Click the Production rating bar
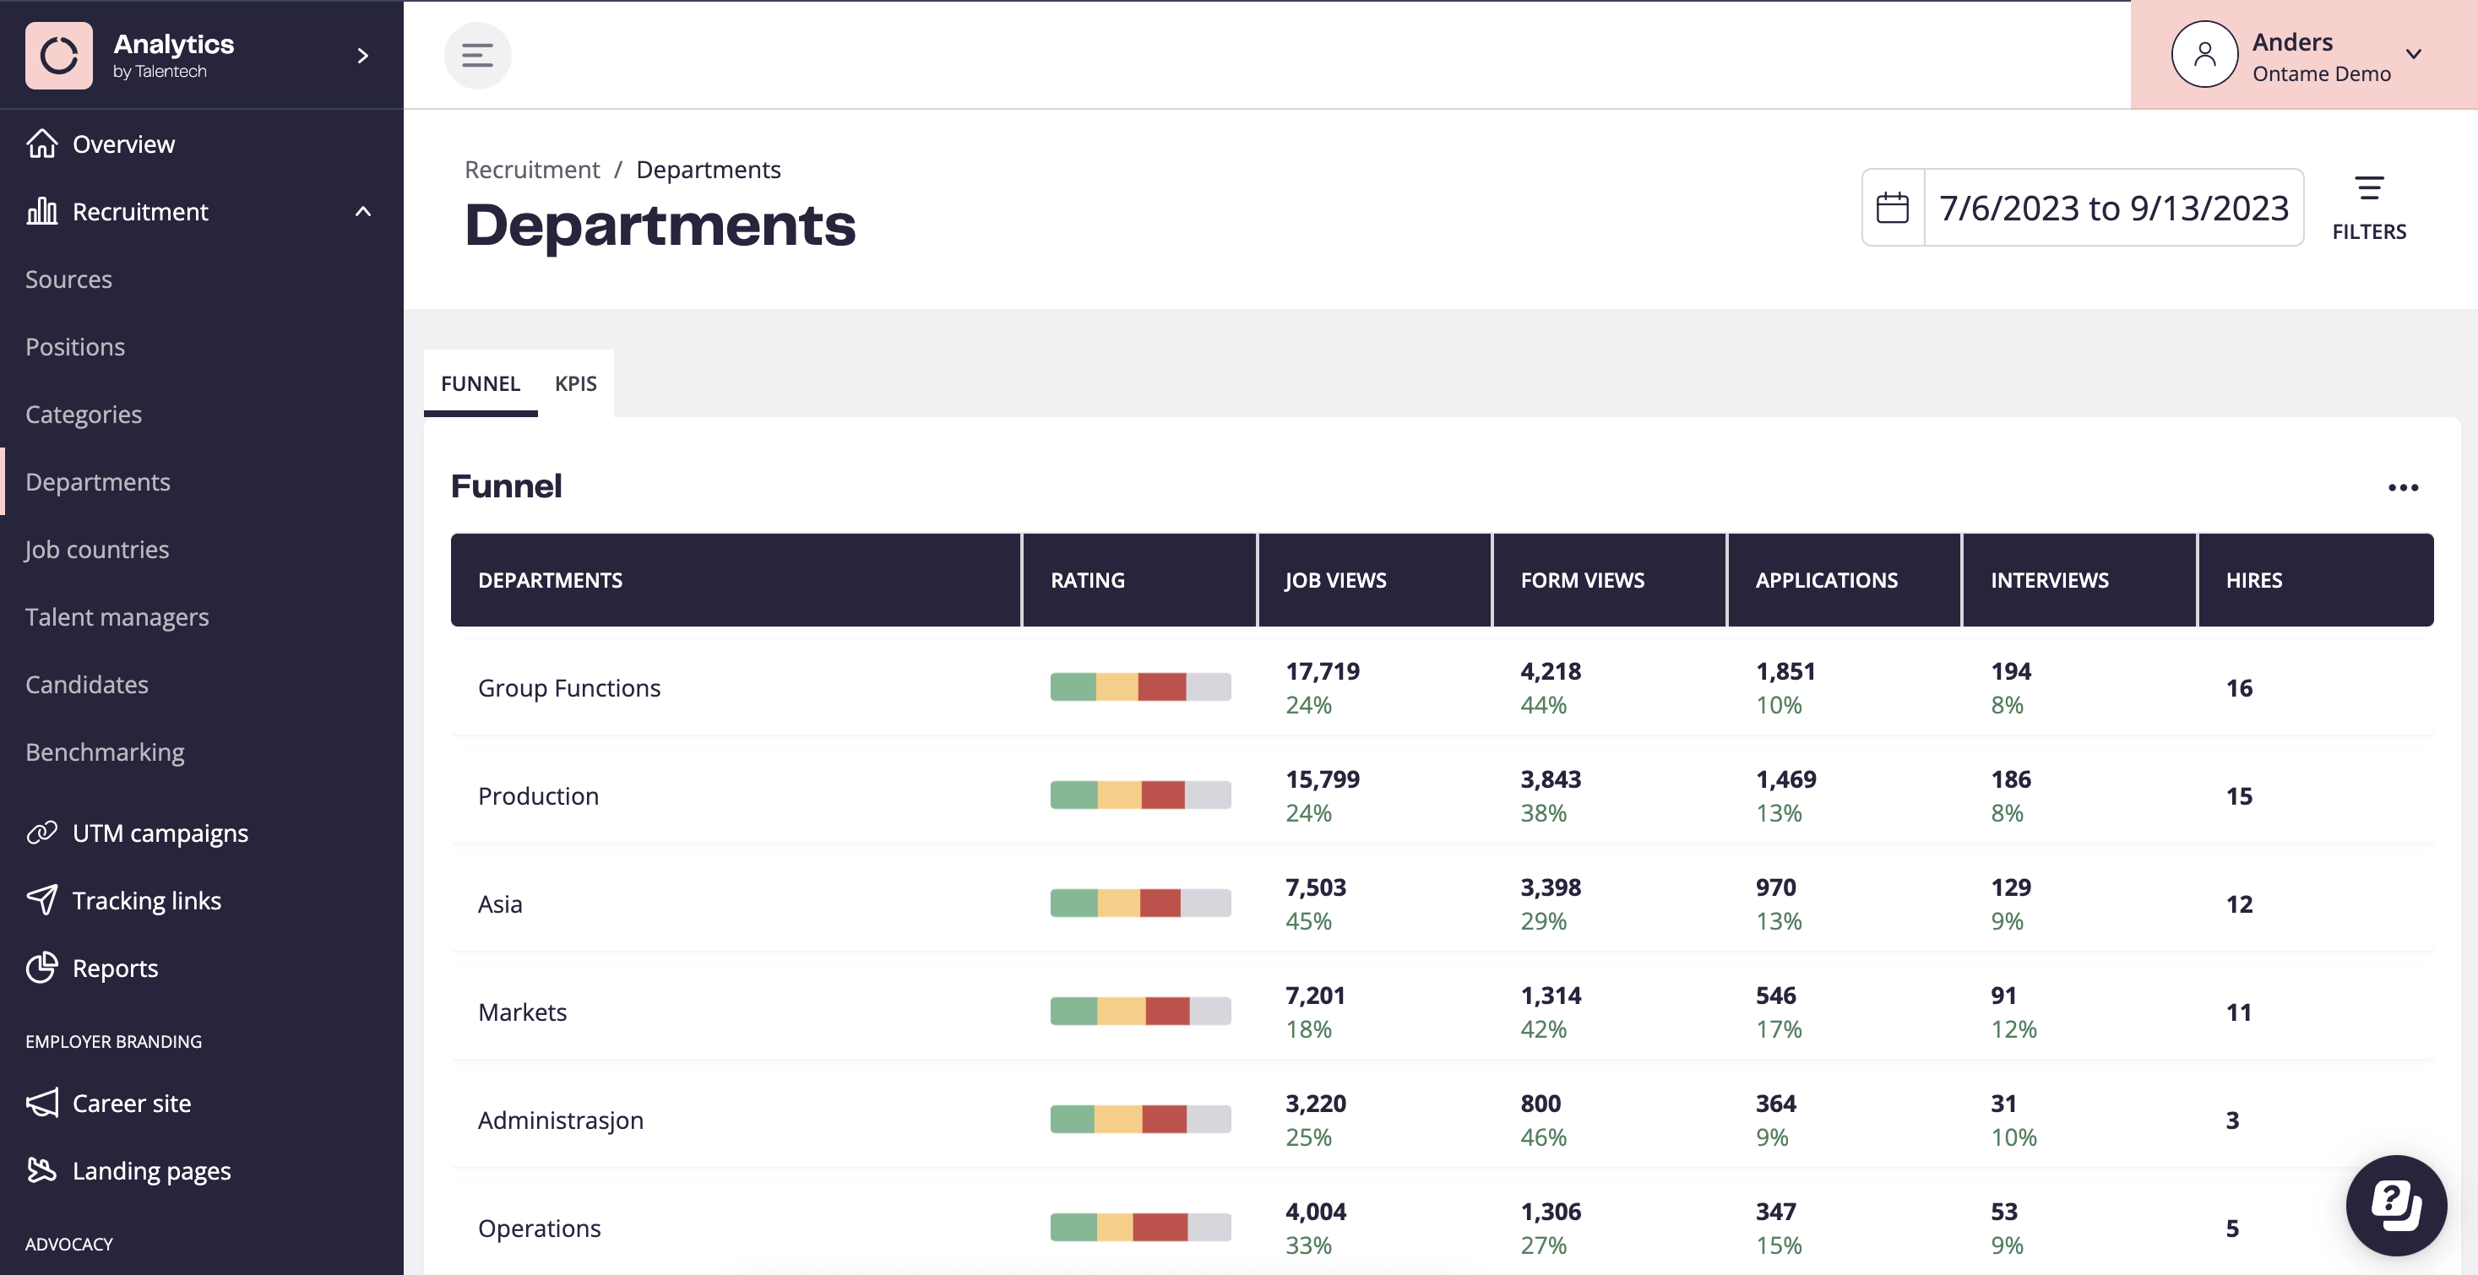The image size is (2478, 1275). click(1140, 795)
